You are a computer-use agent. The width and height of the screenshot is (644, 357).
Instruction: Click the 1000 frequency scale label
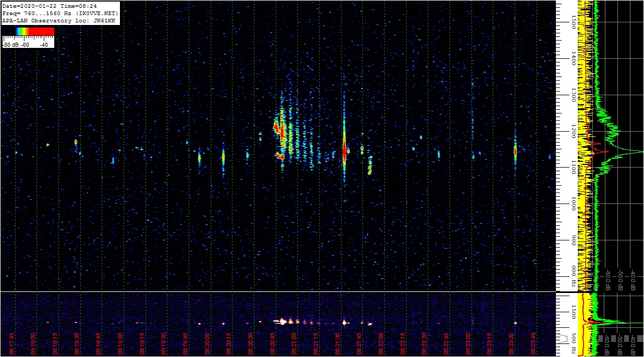tap(573, 204)
